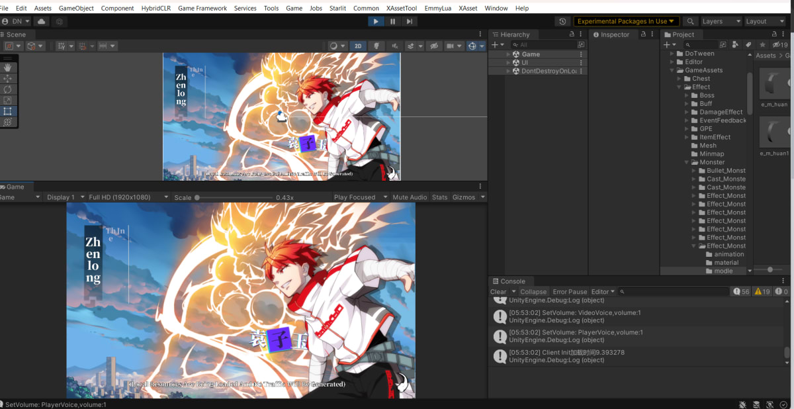Open Unity cloud services icon

click(42, 21)
